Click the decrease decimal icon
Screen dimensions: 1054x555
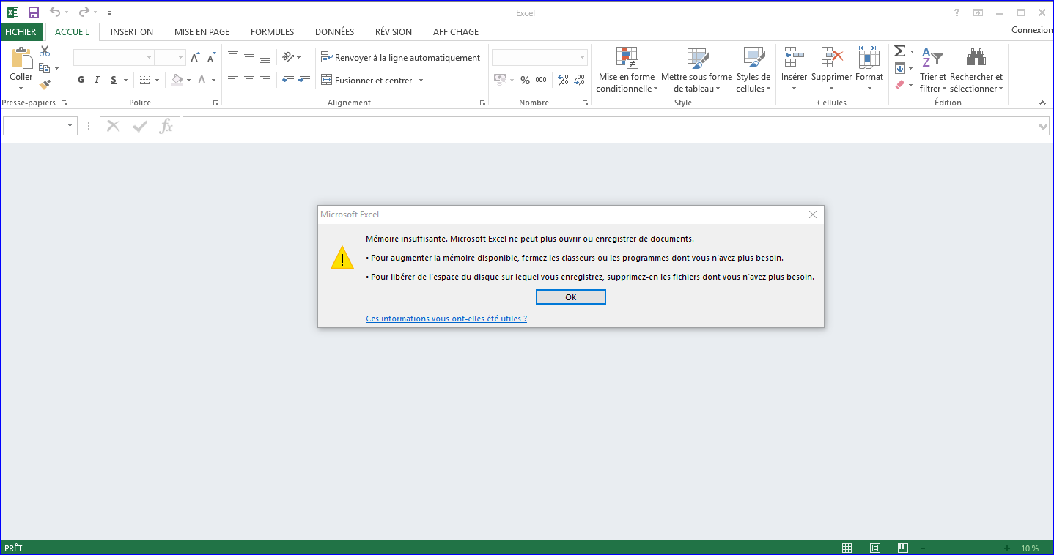(579, 80)
